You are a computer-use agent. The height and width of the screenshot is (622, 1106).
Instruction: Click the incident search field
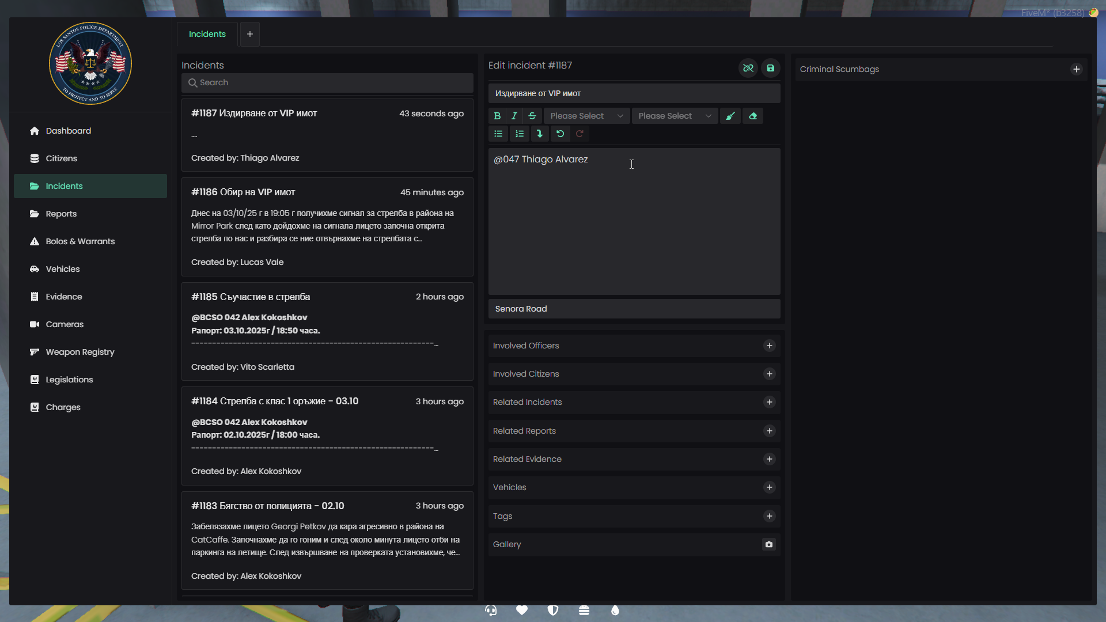point(327,83)
